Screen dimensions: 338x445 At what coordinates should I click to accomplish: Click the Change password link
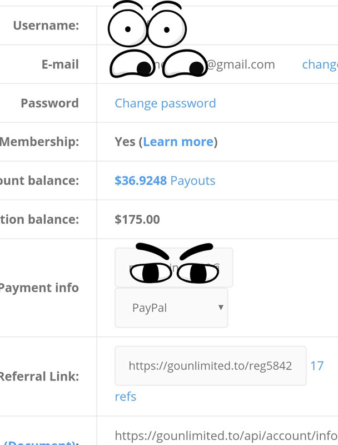click(x=165, y=103)
